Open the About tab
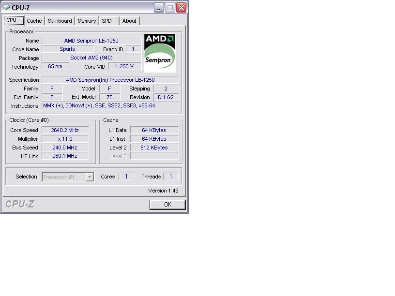395x296 pixels. point(129,21)
